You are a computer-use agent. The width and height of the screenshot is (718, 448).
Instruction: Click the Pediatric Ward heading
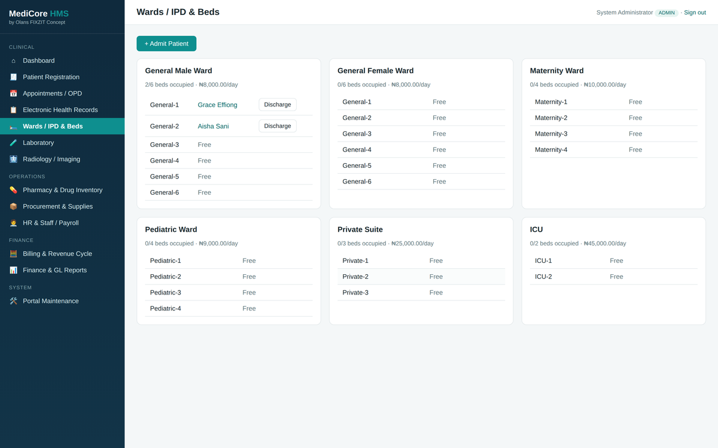[x=171, y=229]
